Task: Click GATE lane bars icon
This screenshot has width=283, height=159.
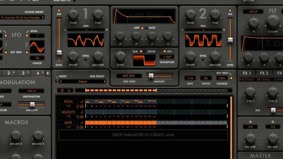Action: [x=81, y=123]
